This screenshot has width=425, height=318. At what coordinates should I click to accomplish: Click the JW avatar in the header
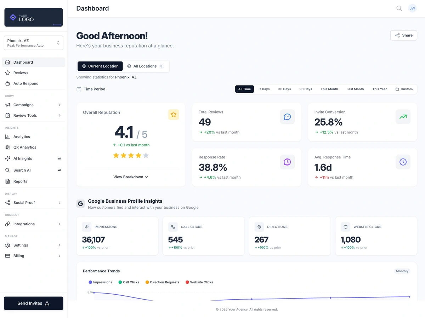pos(412,8)
